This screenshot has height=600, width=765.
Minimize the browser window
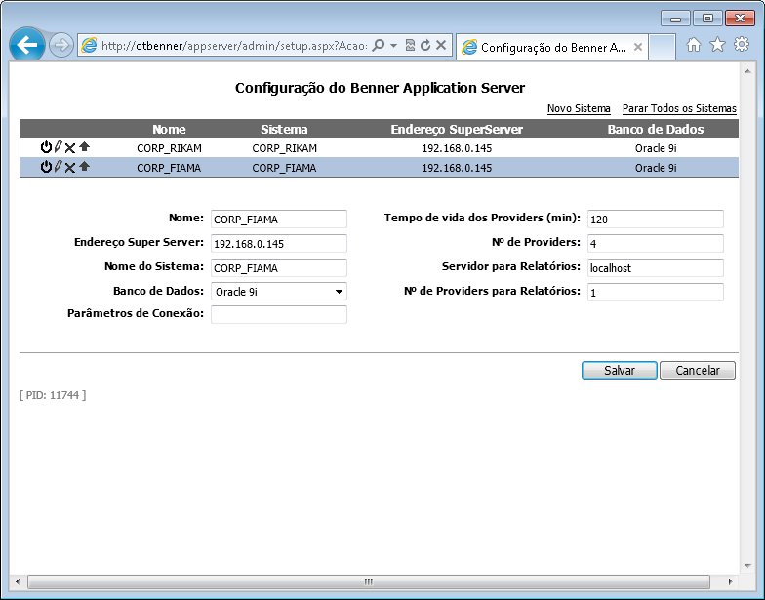[675, 19]
